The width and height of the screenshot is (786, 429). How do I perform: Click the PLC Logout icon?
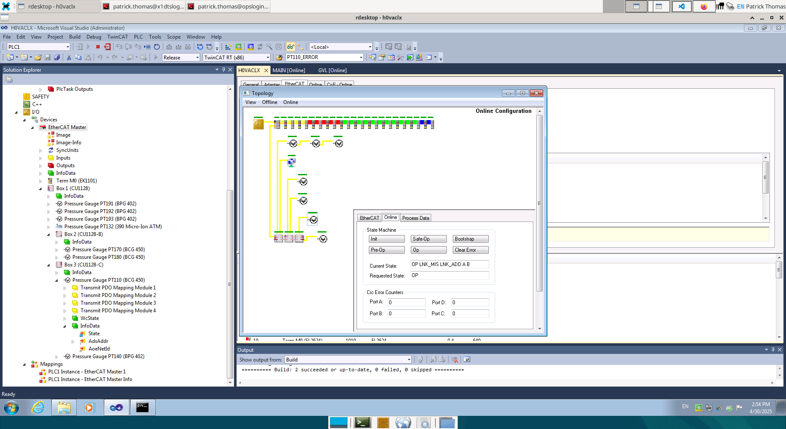107,47
